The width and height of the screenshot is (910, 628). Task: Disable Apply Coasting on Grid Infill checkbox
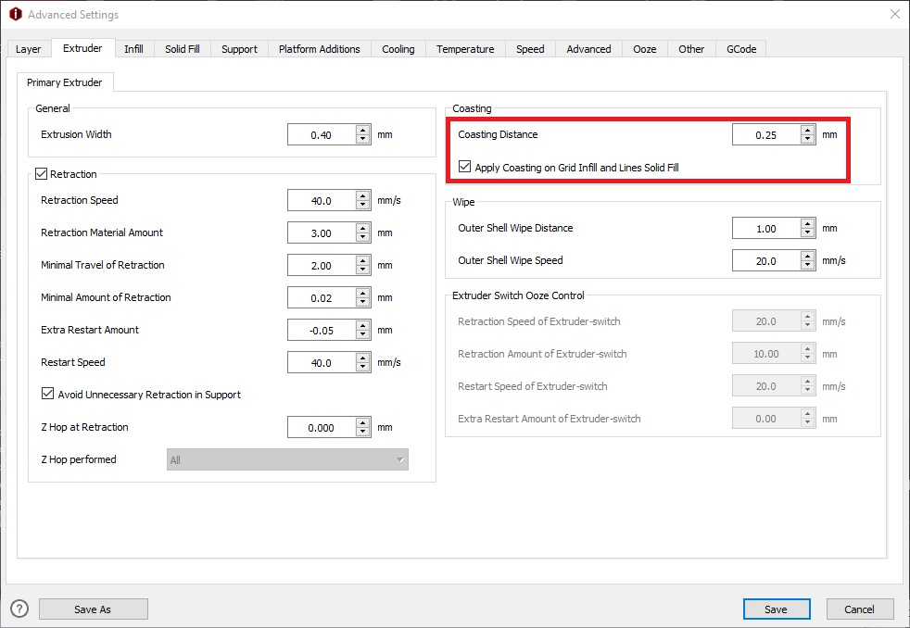coord(465,168)
